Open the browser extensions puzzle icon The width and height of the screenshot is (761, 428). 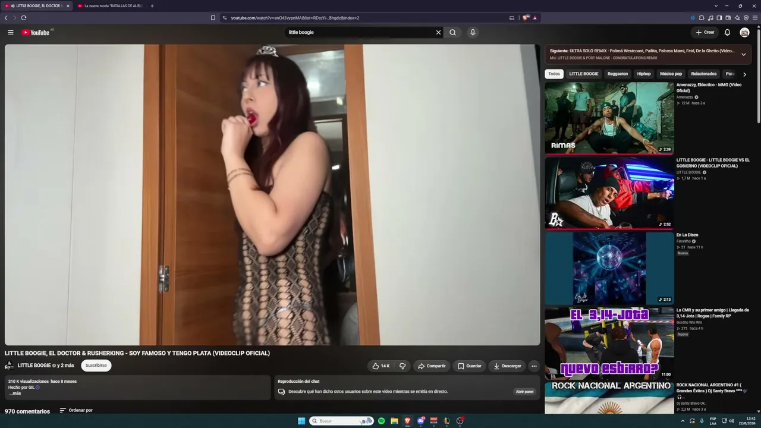coord(702,18)
